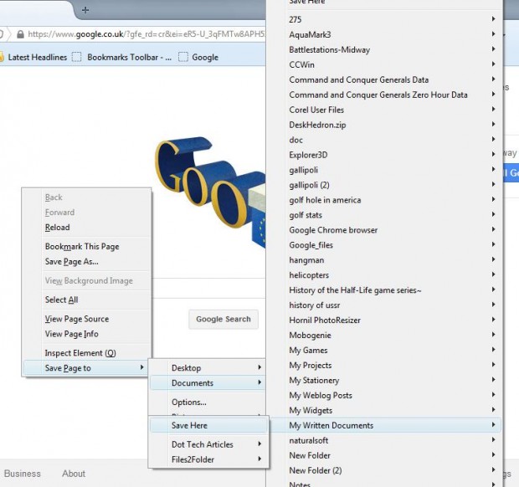Select Bookmark This Page
Viewport: 519px width, 487px height.
pos(87,247)
